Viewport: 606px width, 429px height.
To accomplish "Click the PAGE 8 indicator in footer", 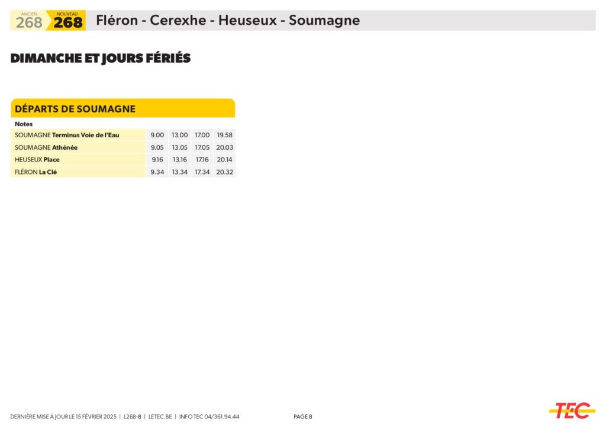I will (x=302, y=417).
